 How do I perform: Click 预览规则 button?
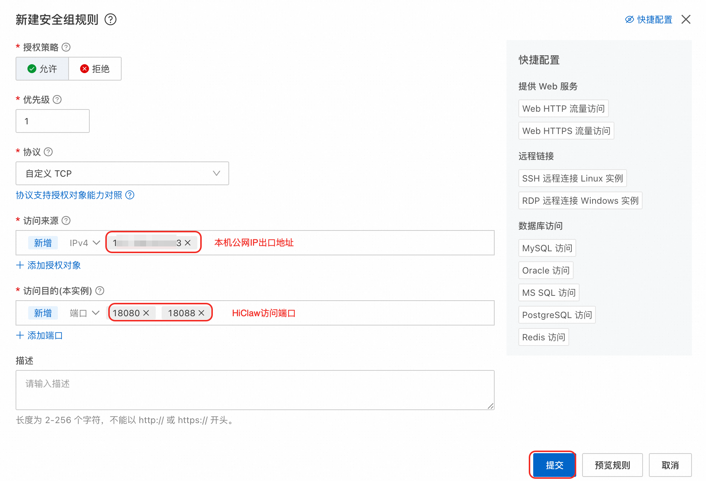(613, 465)
